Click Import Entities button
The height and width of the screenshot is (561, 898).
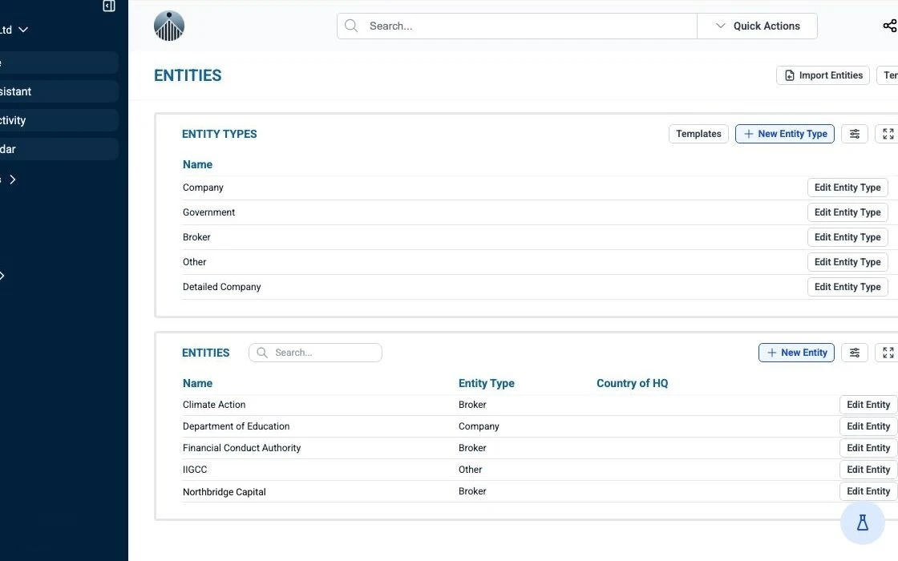(823, 75)
